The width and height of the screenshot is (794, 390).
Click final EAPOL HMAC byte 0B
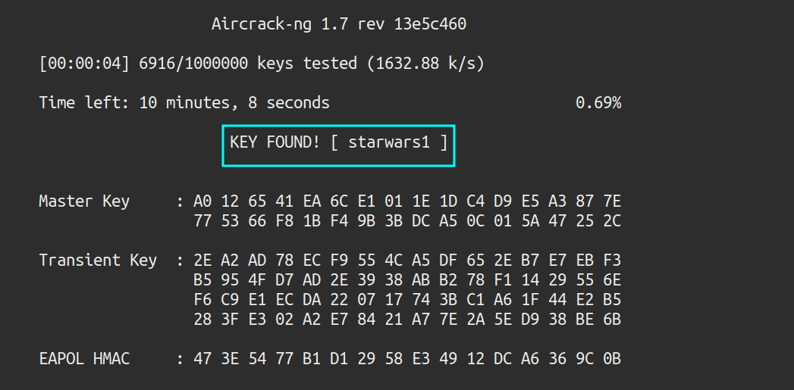tap(611, 359)
